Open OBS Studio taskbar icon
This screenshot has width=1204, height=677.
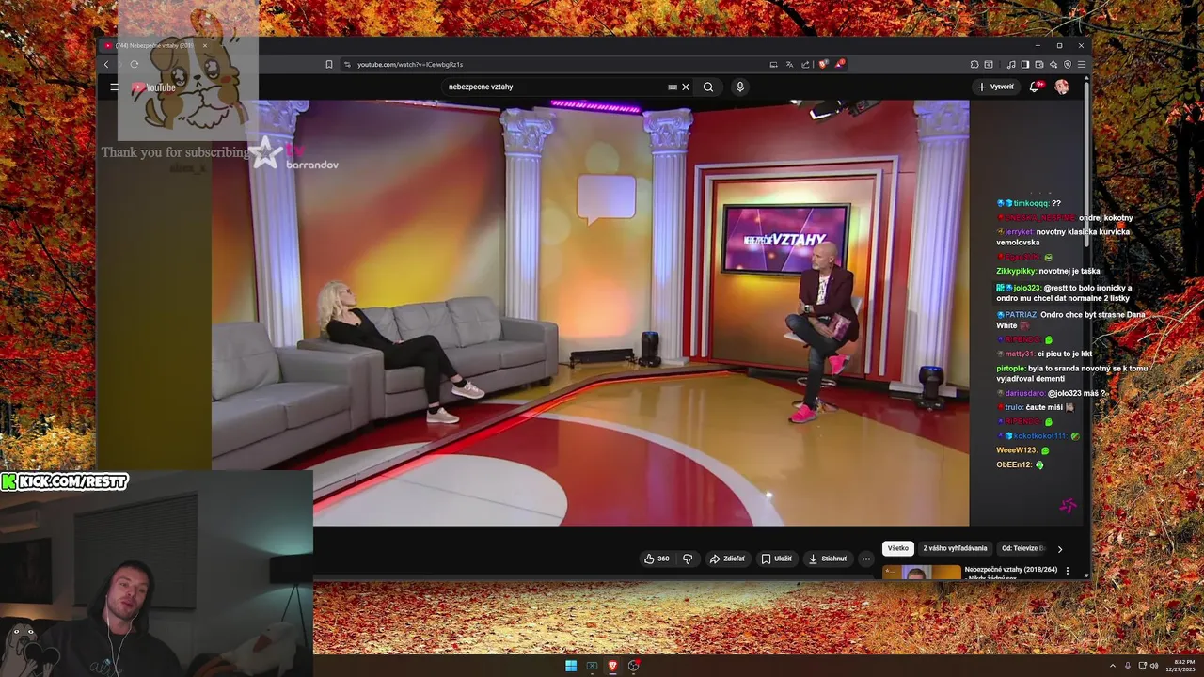pyautogui.click(x=634, y=666)
